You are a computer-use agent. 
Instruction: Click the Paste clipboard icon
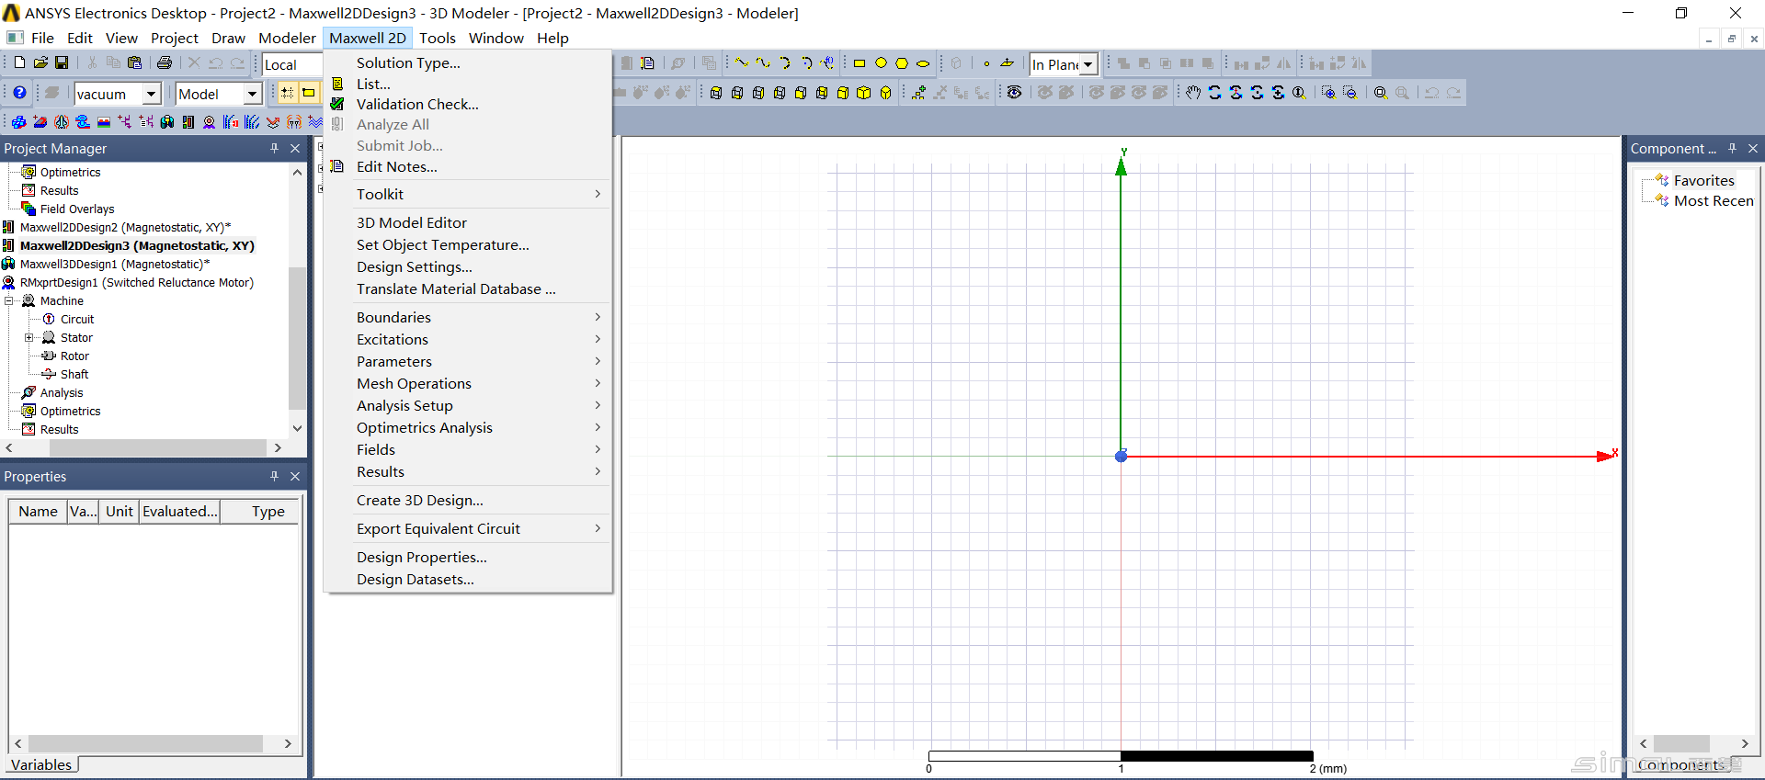[134, 62]
